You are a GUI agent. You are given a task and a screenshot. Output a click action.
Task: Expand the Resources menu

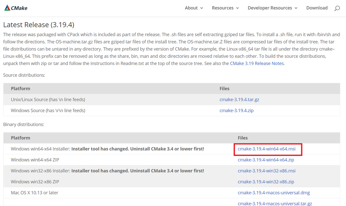[x=225, y=8]
